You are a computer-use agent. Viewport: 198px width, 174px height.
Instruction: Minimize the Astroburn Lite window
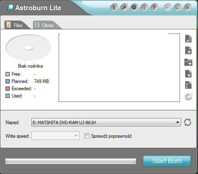click(x=178, y=8)
